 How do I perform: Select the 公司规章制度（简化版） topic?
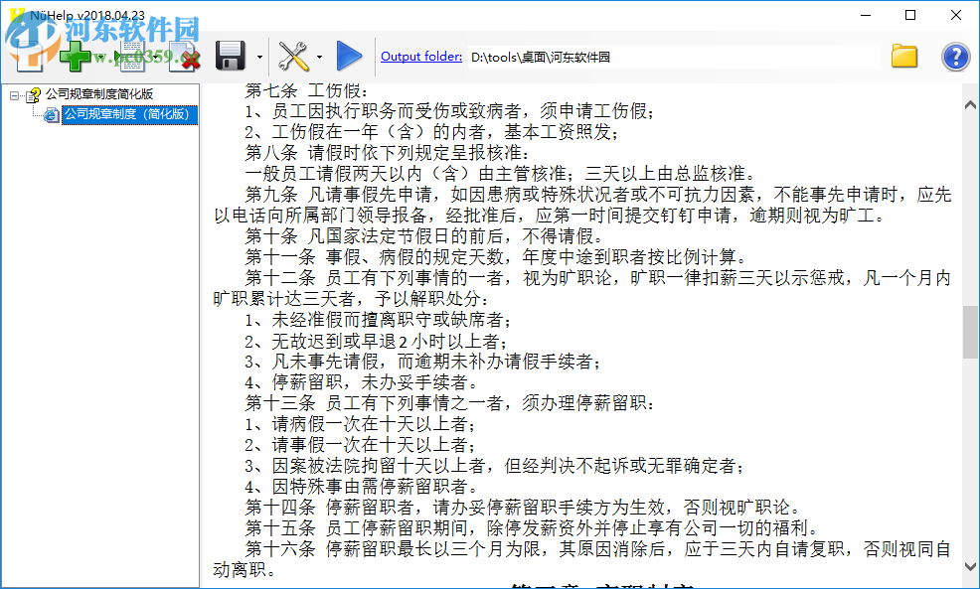tap(129, 114)
